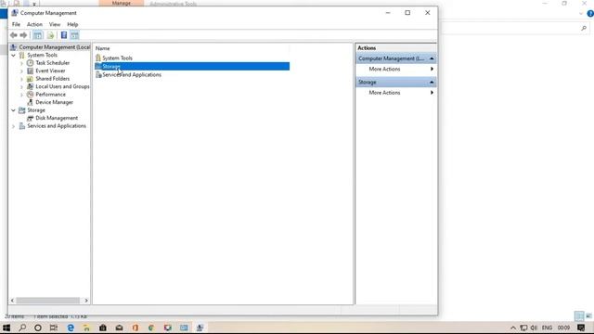The height and width of the screenshot is (334, 594).
Task: Open Microsoft Store from the taskbar
Action: 103,328
